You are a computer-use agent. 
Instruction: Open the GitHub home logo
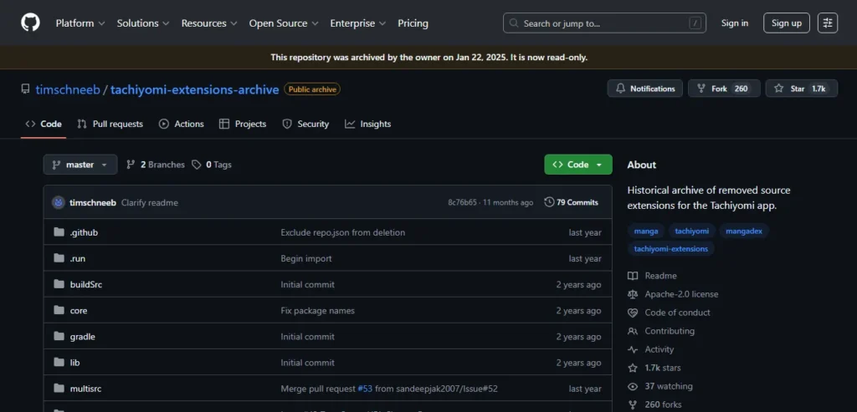coord(31,23)
